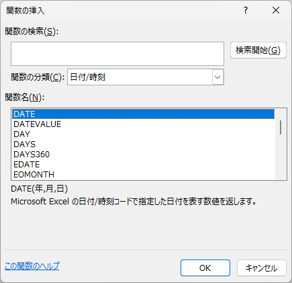Select DATE in the function list
The image size is (292, 283).
tap(143, 114)
